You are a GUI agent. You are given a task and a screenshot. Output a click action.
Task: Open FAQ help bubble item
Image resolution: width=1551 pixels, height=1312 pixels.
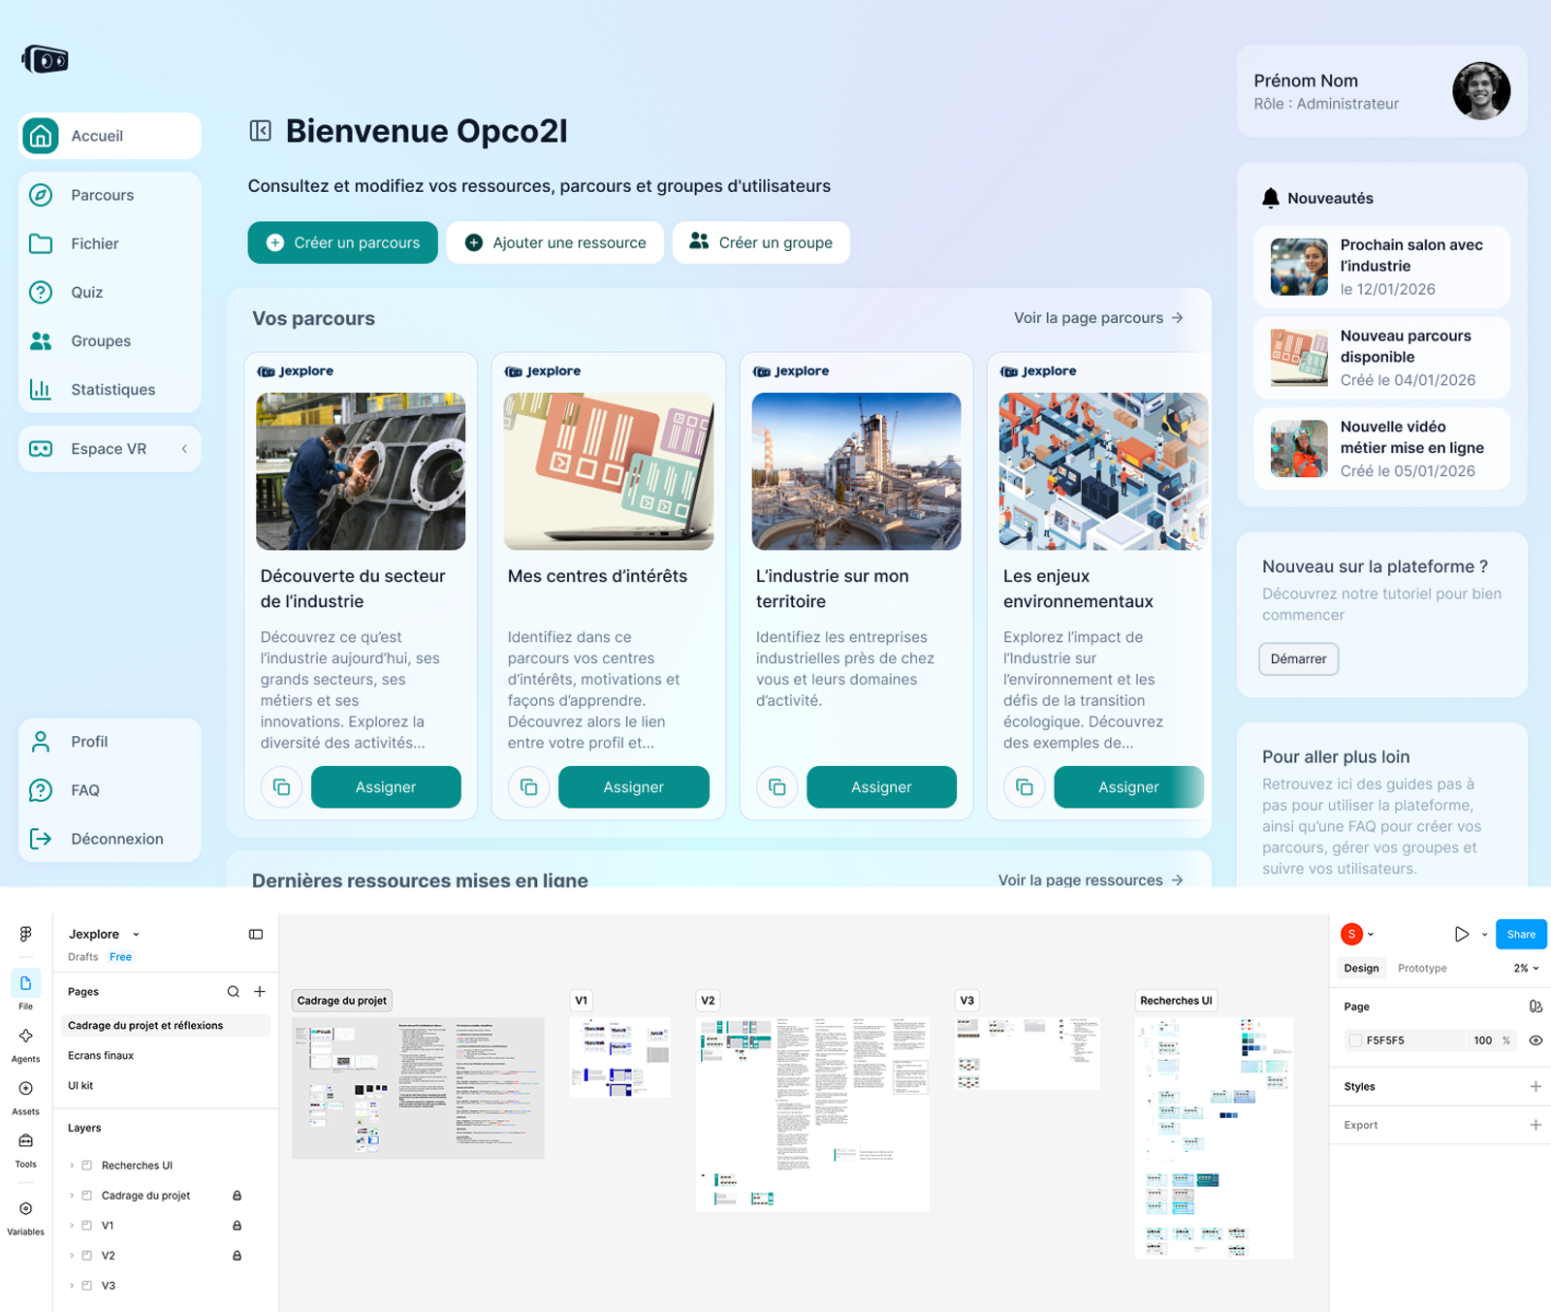click(110, 790)
